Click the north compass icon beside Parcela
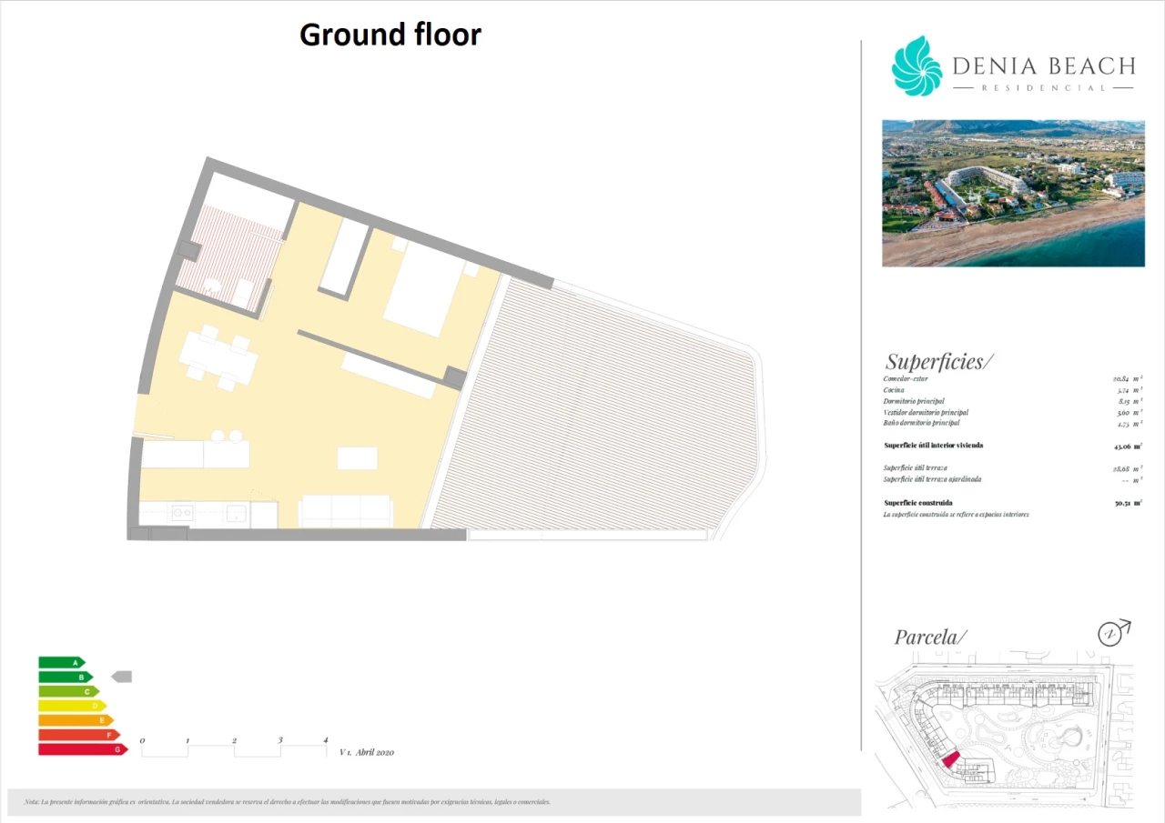Screen dimensions: 1165x823 [1113, 633]
